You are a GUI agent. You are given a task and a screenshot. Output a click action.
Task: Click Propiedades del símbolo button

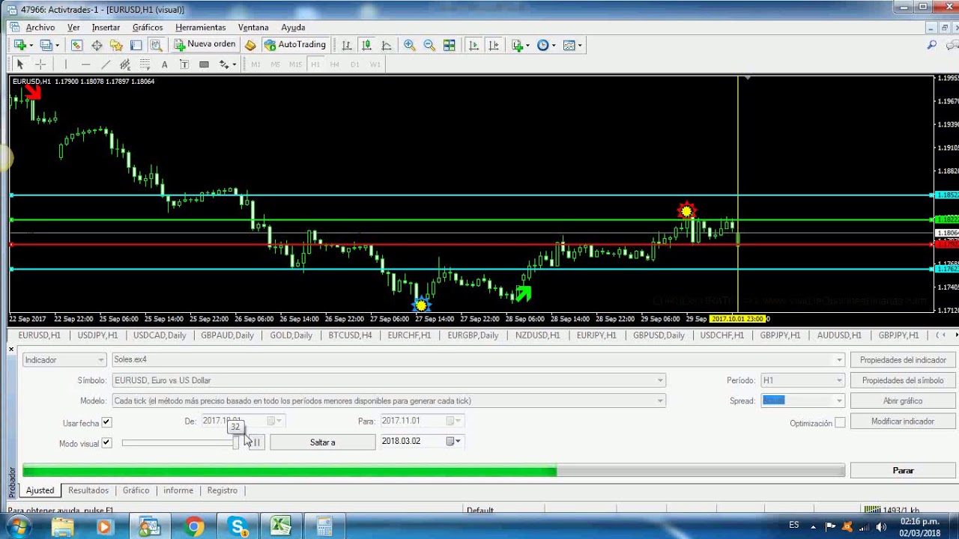click(903, 380)
